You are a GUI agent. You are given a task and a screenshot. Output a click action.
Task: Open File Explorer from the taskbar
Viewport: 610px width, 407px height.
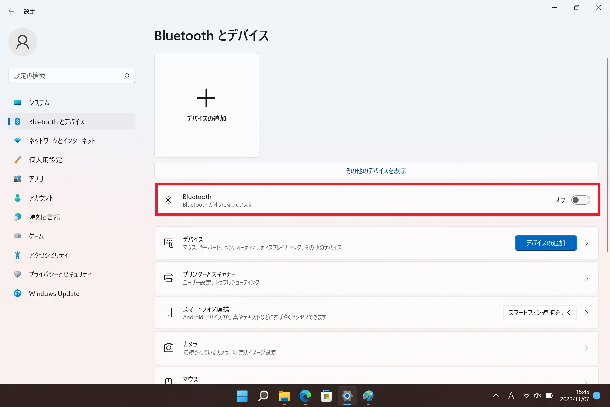(x=284, y=396)
